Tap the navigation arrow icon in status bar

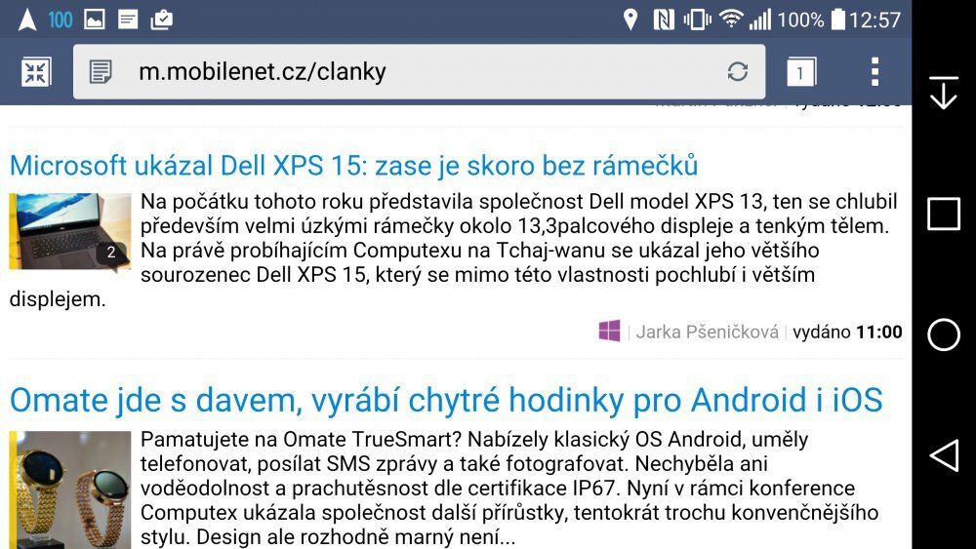[28, 19]
